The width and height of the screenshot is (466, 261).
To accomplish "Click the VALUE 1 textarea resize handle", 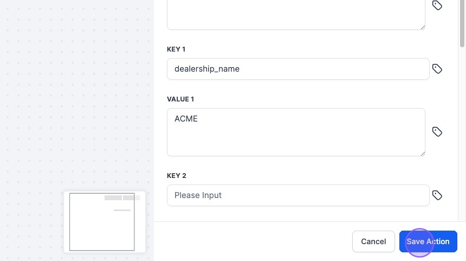I will (422, 153).
